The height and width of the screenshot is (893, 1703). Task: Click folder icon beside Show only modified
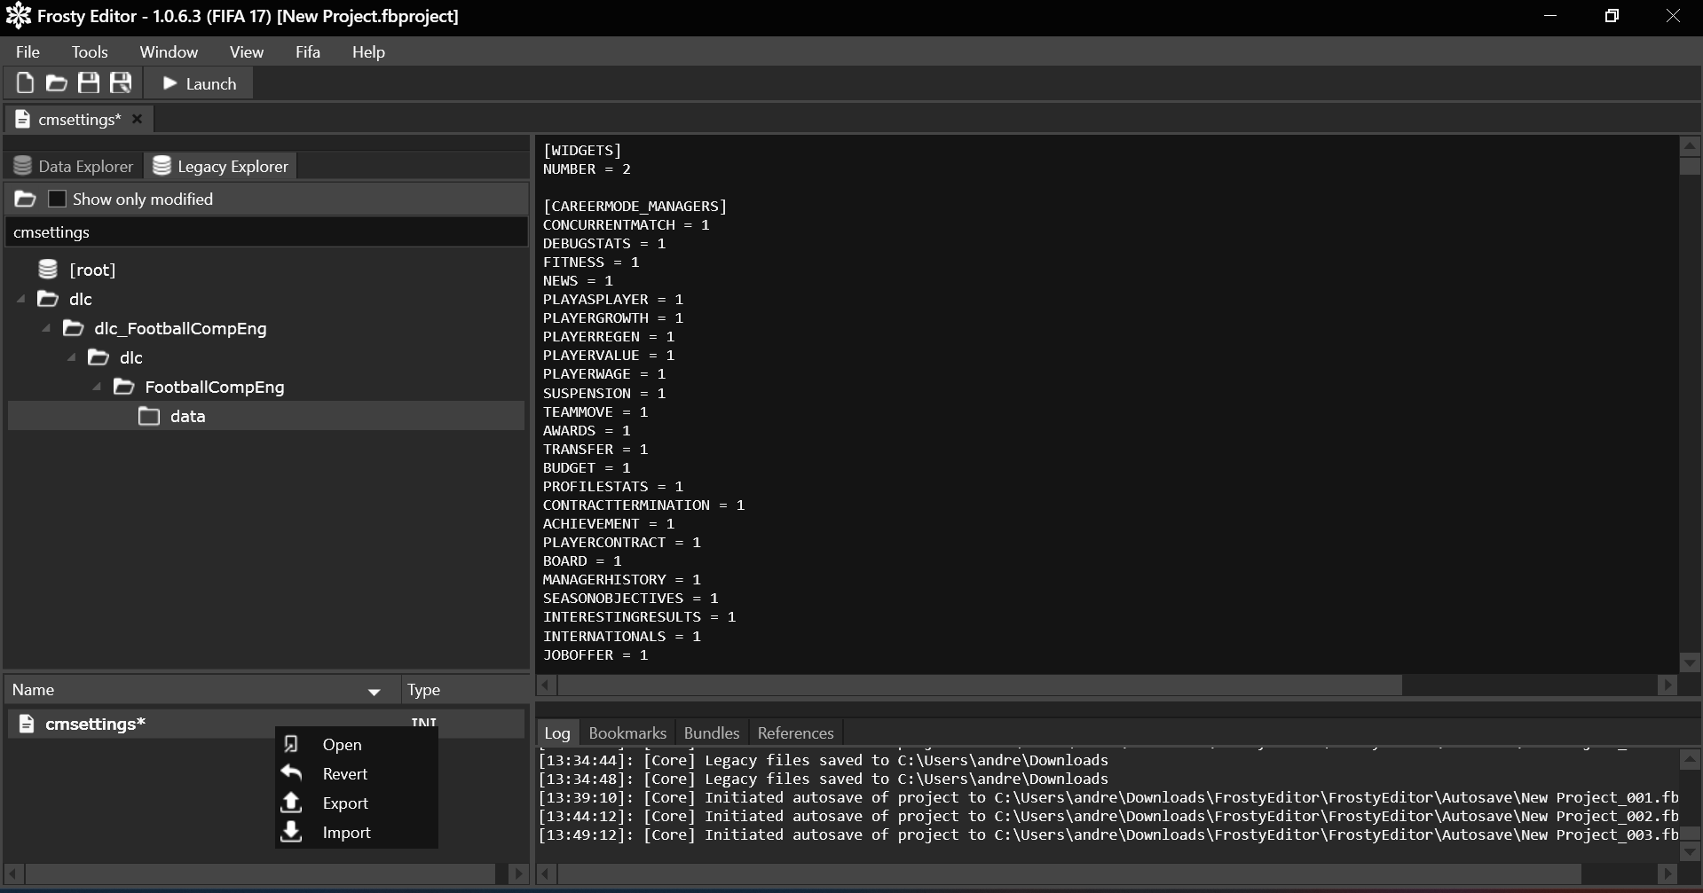point(26,200)
